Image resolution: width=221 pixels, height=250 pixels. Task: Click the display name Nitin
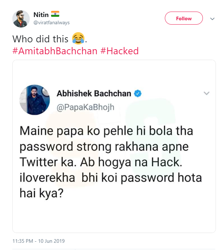[x=41, y=14]
